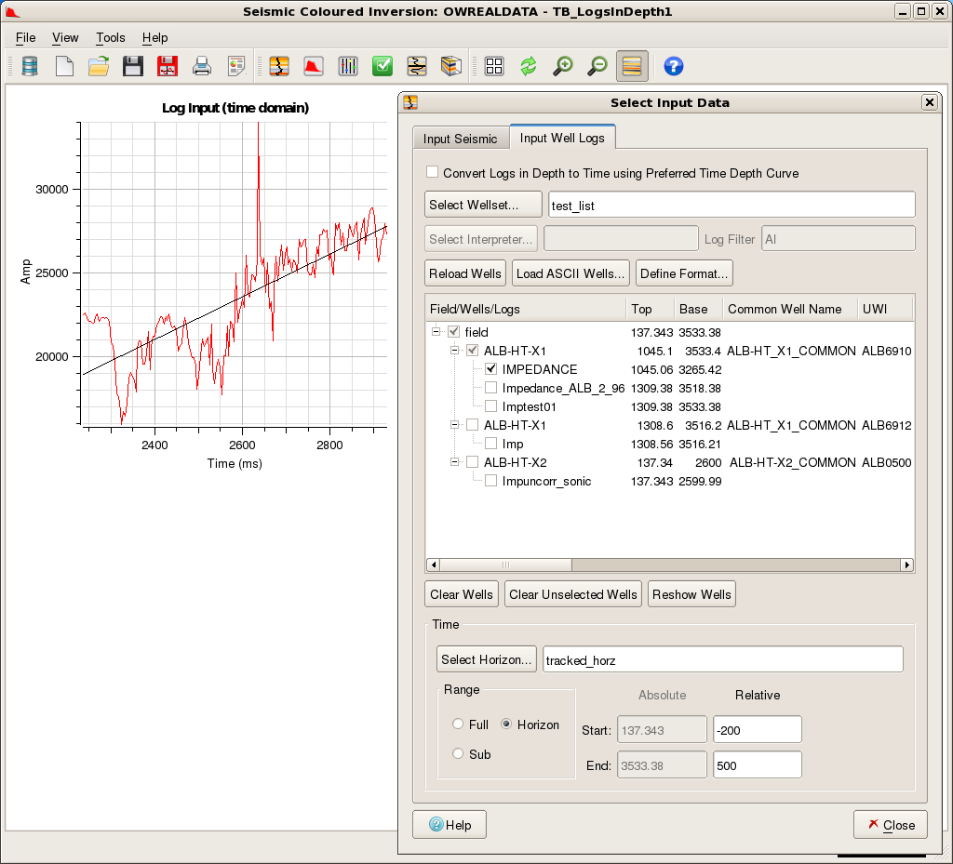The height and width of the screenshot is (864, 953).
Task: Click Load ASCII Wells... button
Action: (570, 273)
